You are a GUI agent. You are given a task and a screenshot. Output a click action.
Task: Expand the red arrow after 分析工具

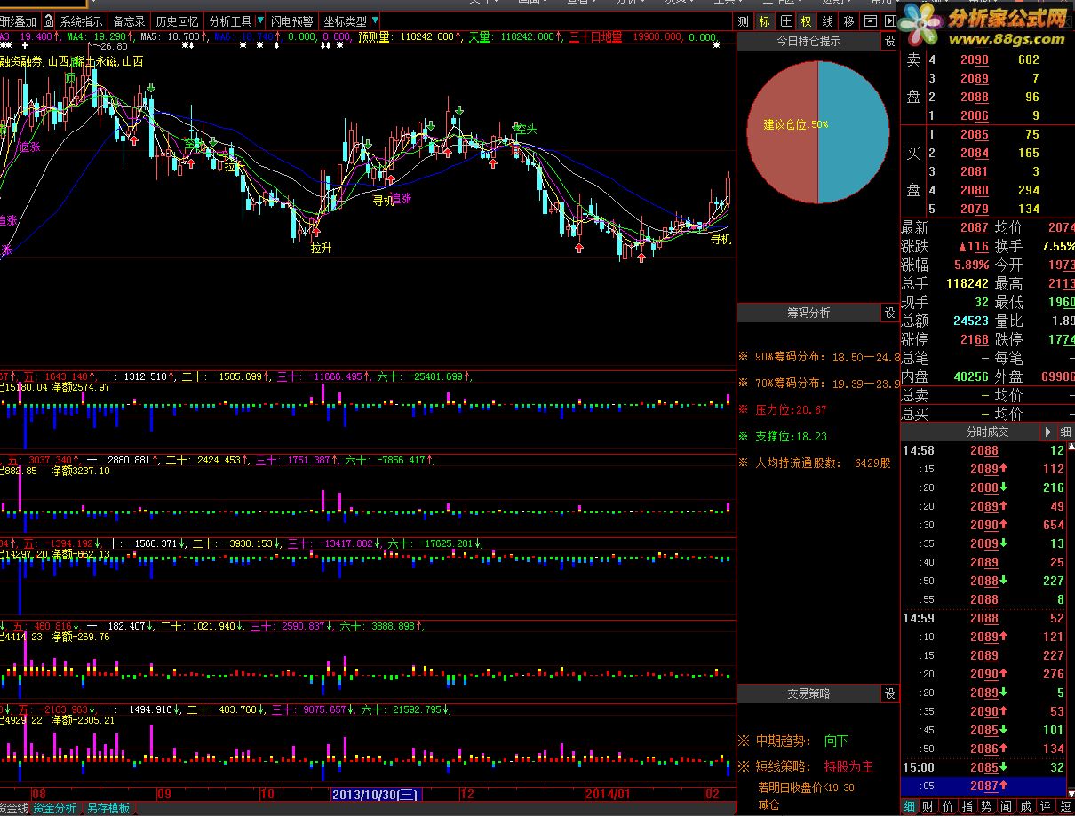[259, 21]
